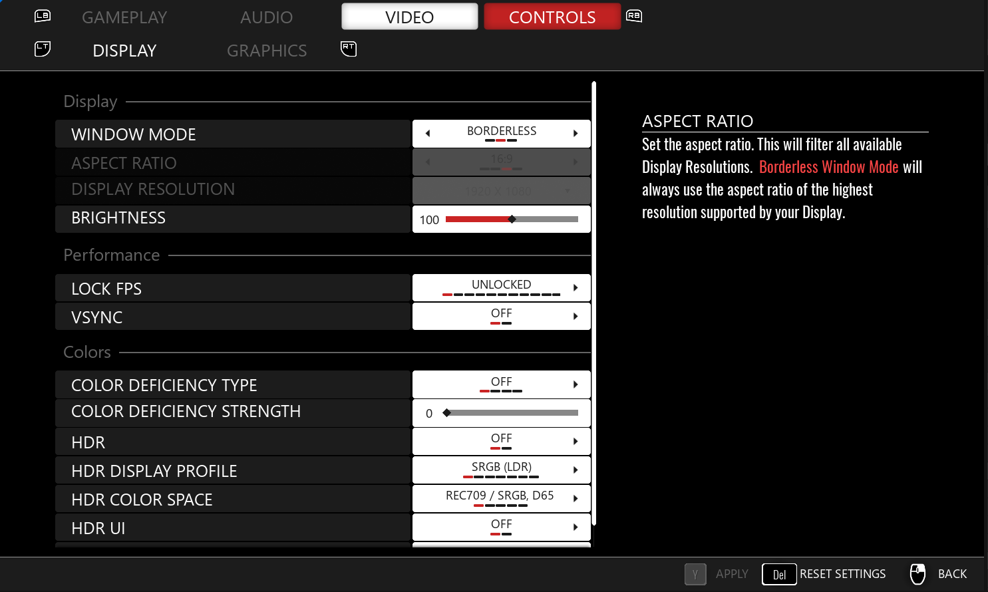Cycle LOCK FPS option forward
The image size is (988, 592).
point(576,288)
